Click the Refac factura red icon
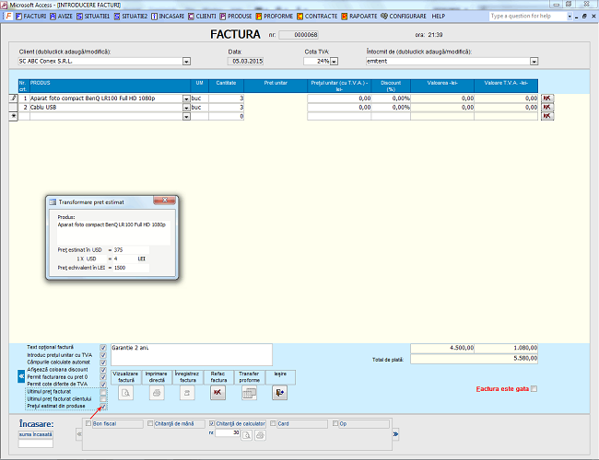Viewport: 599px width, 460px height. point(217,393)
